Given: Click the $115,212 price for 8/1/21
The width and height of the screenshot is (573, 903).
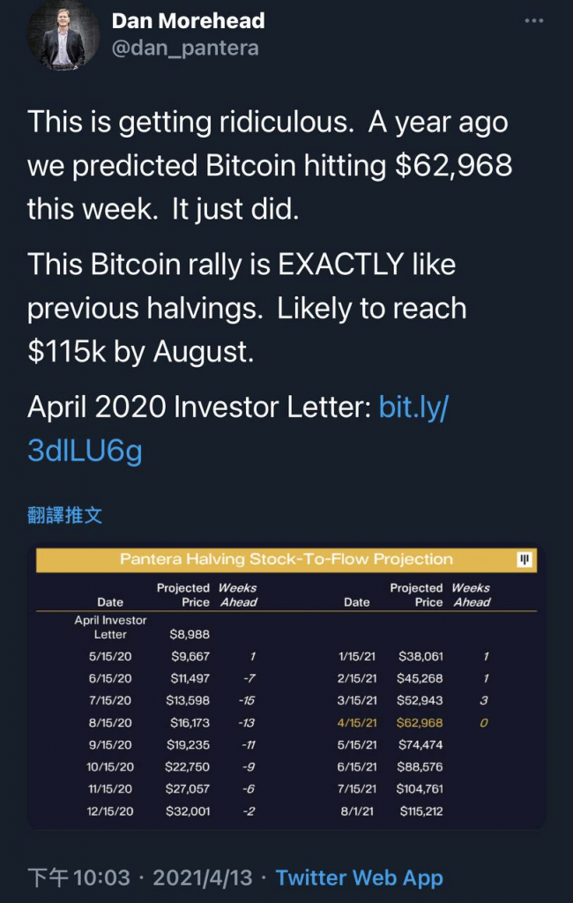Looking at the screenshot, I should pos(421,811).
